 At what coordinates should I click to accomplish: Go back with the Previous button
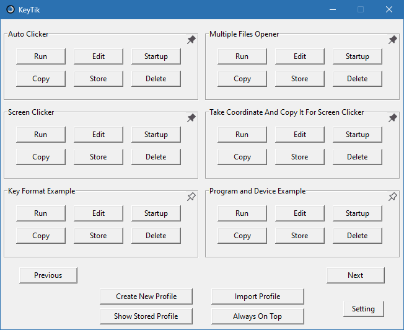point(48,275)
